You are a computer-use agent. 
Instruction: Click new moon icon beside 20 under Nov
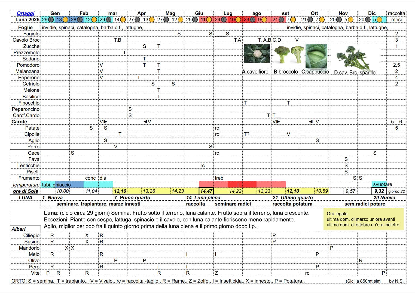339,20
